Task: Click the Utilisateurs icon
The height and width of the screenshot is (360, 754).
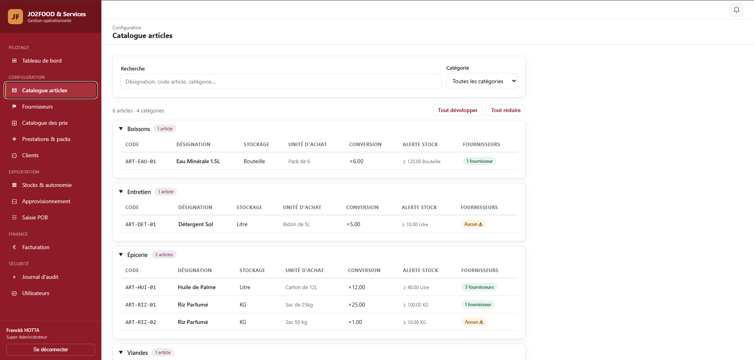Action: coord(14,293)
